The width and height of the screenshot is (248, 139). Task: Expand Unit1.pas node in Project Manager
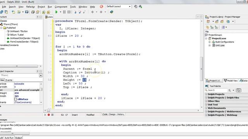pos(209,46)
